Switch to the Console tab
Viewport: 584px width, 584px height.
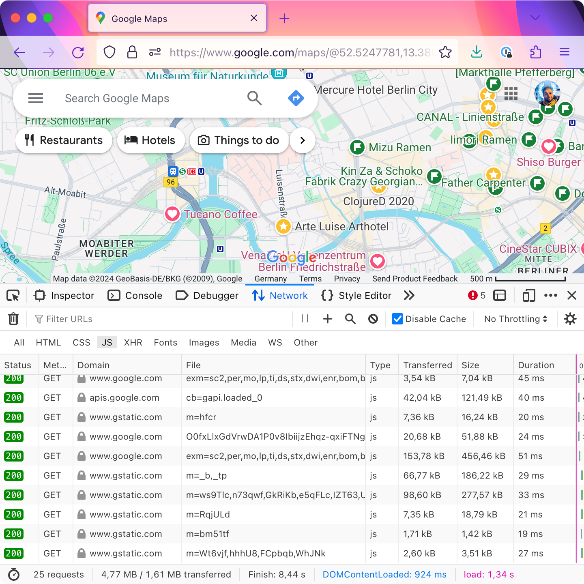(x=135, y=296)
